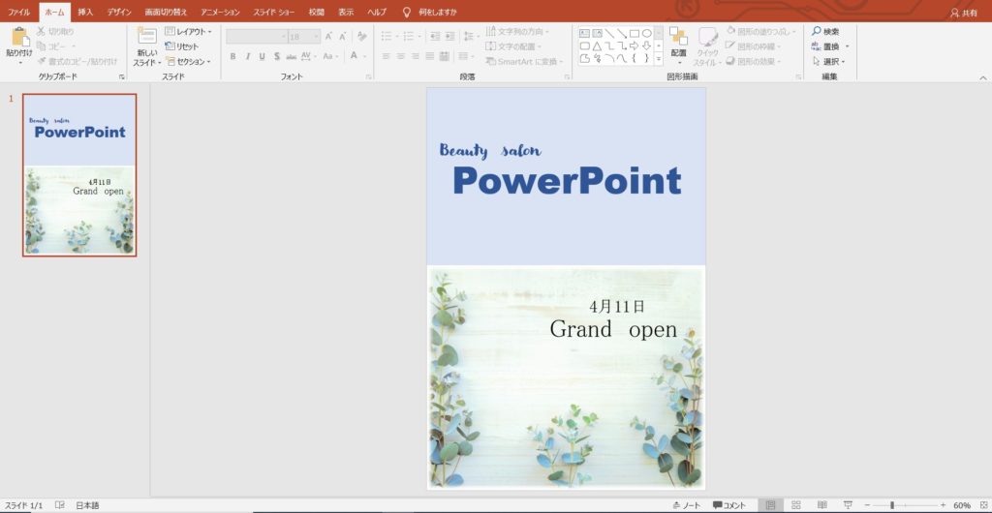Click the Find (検索) button
The height and width of the screenshot is (513, 992).
pyautogui.click(x=825, y=31)
